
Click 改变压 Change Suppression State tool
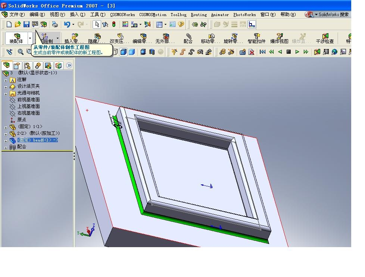pyautogui.click(x=119, y=38)
